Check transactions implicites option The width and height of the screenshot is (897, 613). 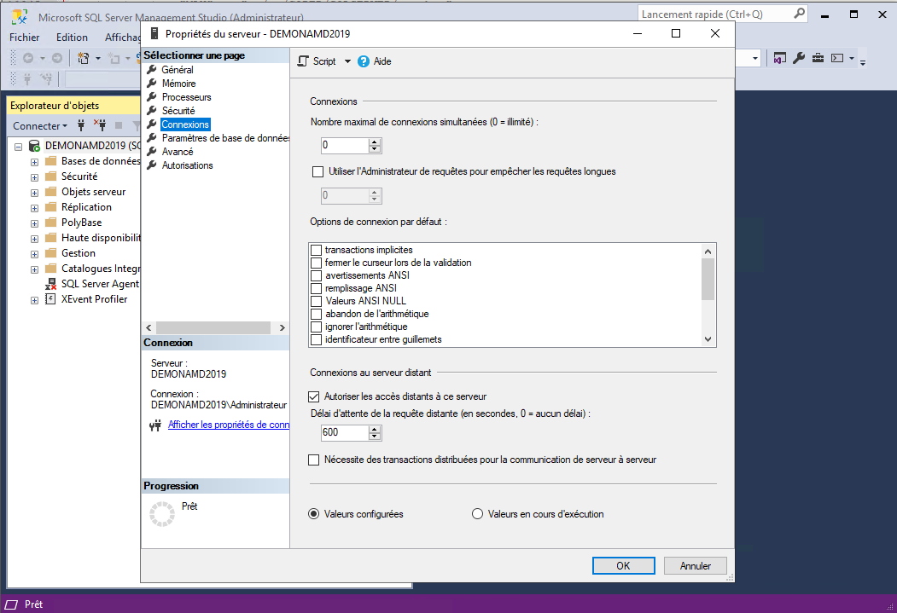click(x=316, y=250)
